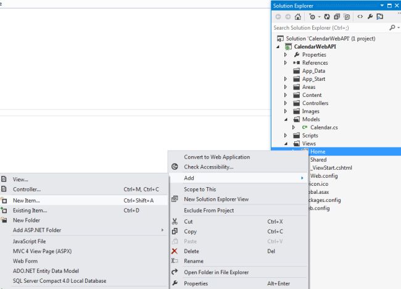Click the Preview Selected Items icon
Viewport: 401px width, 289px height.
pos(380,17)
